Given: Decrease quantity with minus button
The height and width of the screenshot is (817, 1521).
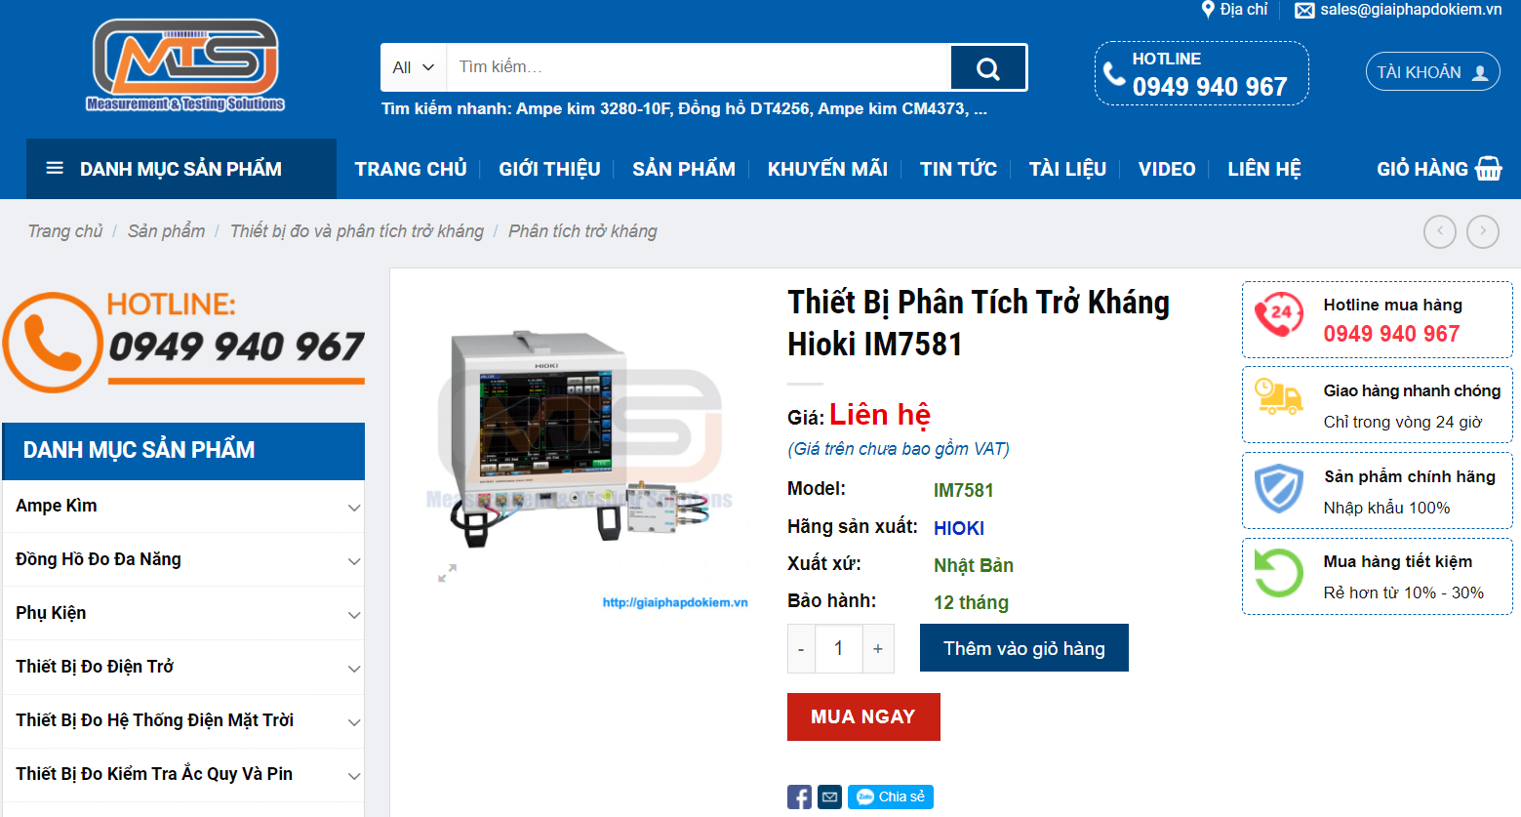Looking at the screenshot, I should point(801,648).
